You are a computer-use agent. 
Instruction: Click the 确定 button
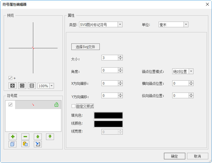(174, 156)
